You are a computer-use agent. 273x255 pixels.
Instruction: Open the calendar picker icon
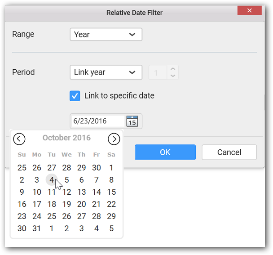point(132,121)
